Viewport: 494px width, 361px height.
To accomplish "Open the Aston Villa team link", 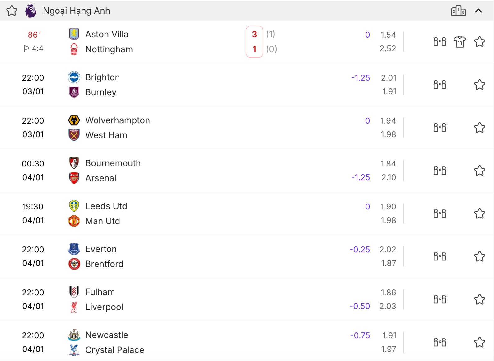I will [107, 34].
